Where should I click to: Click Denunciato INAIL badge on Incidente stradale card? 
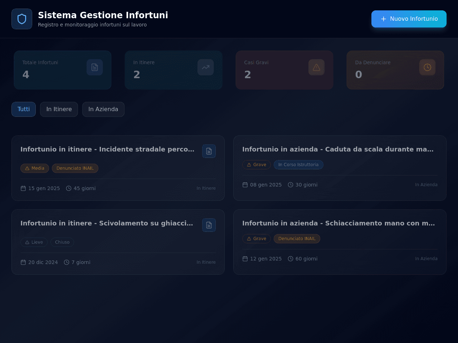tap(75, 168)
